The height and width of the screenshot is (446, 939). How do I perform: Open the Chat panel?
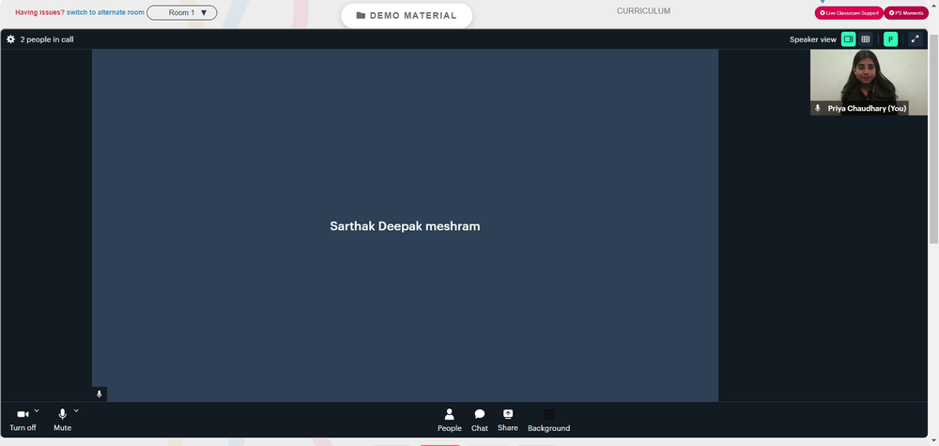click(480, 421)
